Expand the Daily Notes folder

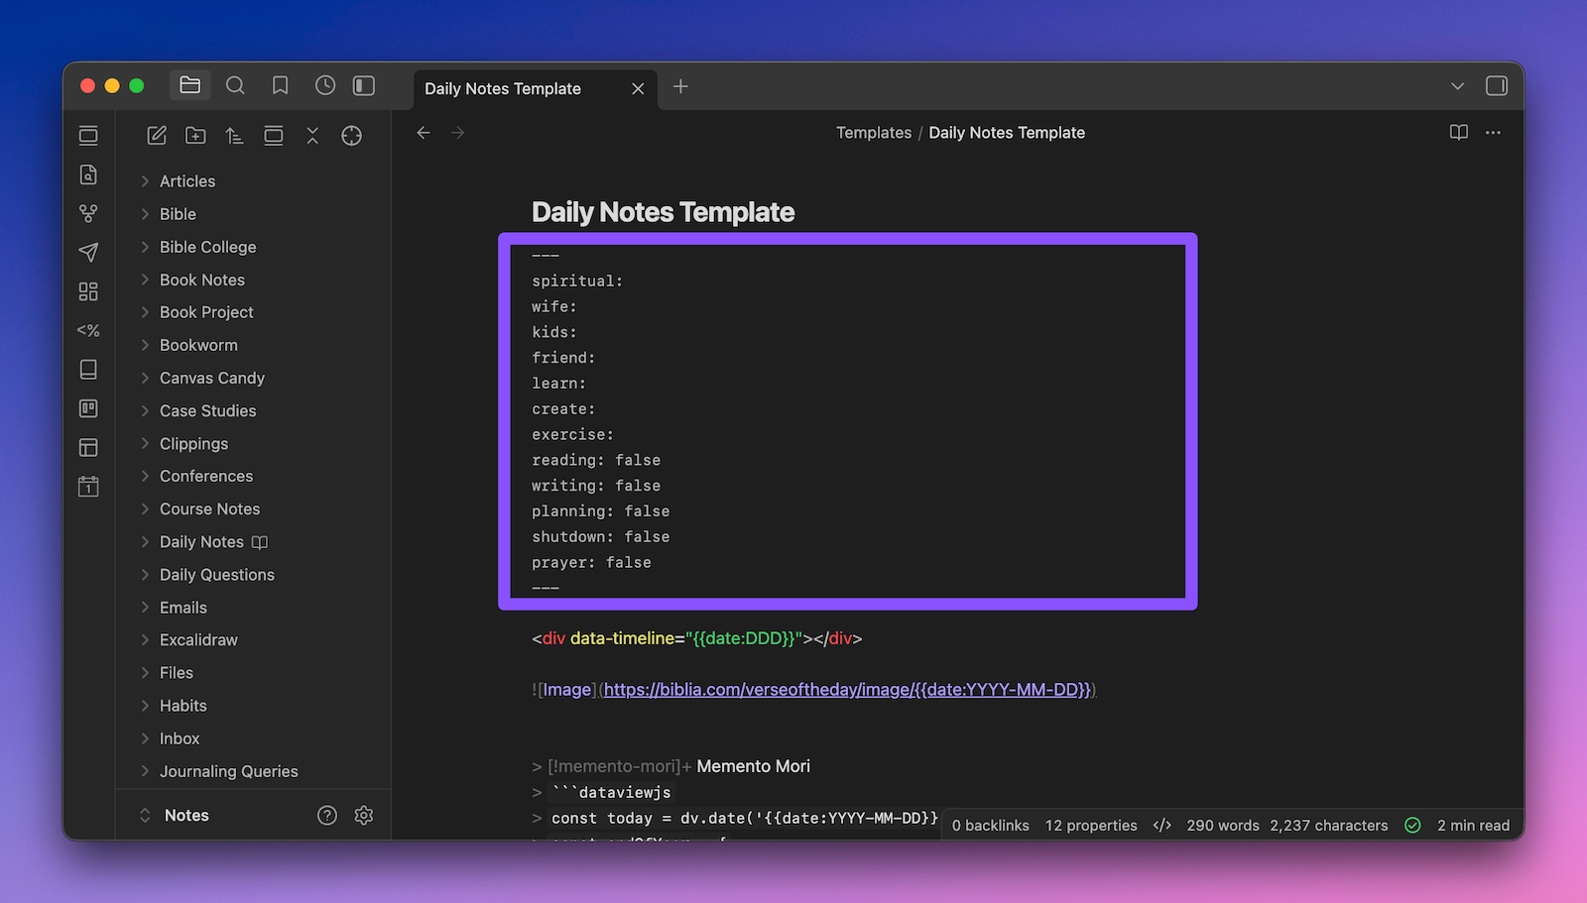145,542
